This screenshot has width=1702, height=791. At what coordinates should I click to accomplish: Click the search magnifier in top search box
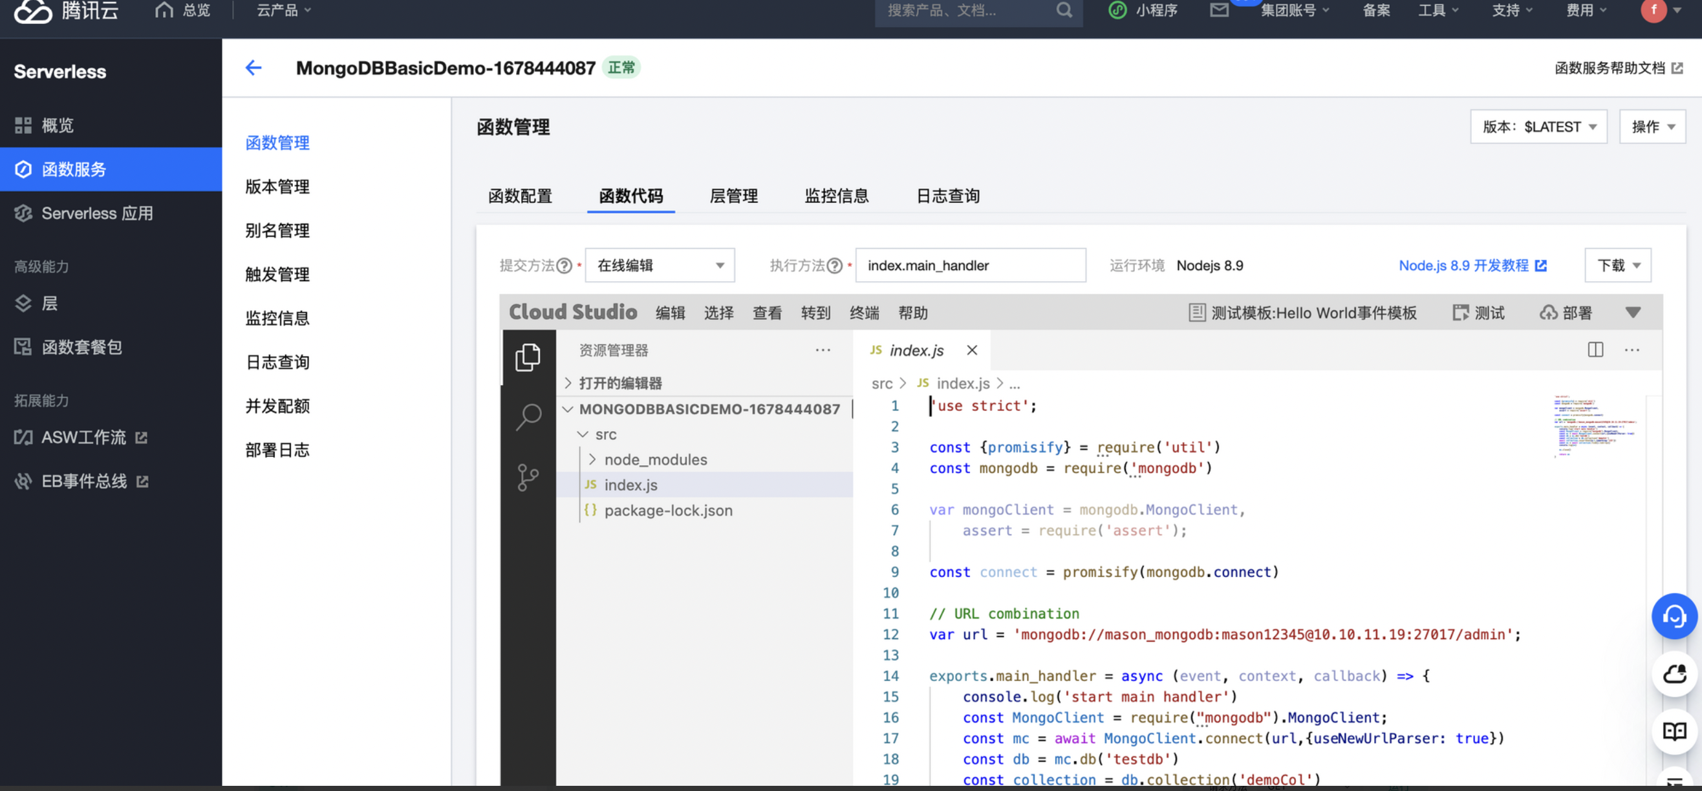1064,10
